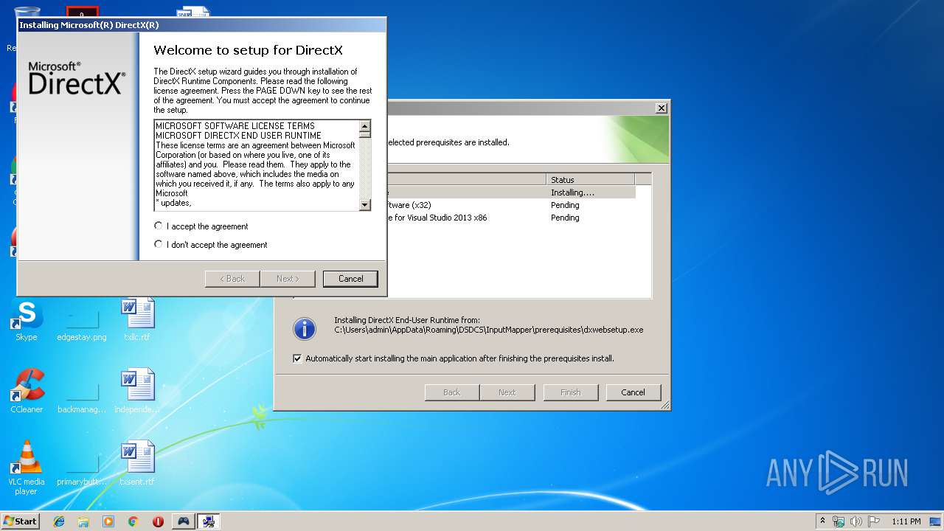
Task: Click Back in the prerequisites installer window
Action: point(451,392)
